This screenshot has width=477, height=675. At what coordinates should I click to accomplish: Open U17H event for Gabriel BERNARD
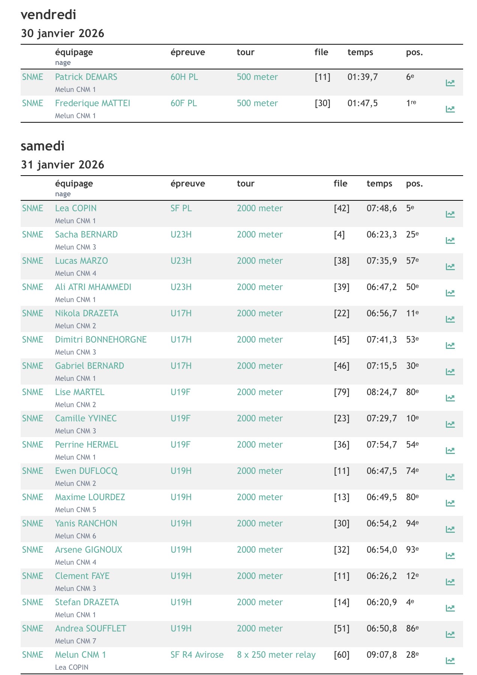[x=181, y=366]
